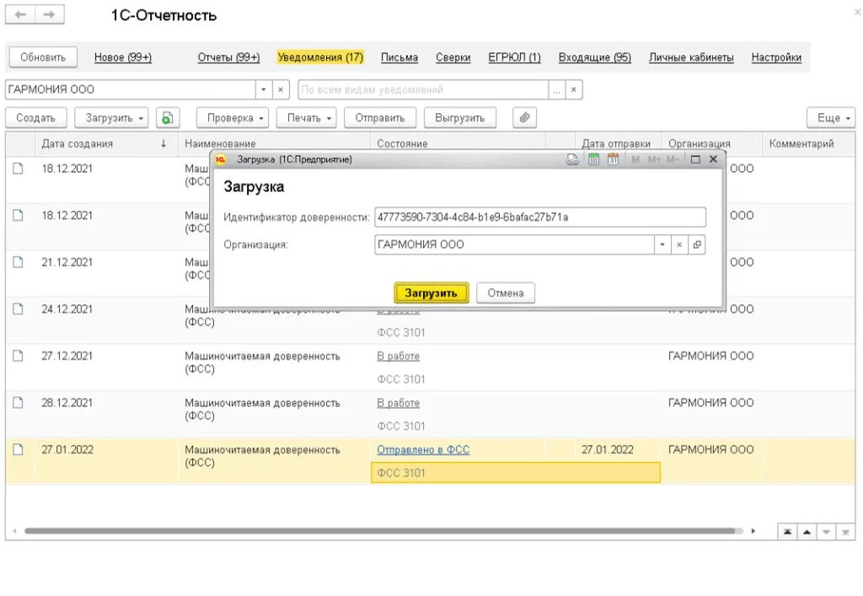Screen dimensions: 863x596
Task: Click the horizontal scrollbar thumb
Action: point(380,531)
